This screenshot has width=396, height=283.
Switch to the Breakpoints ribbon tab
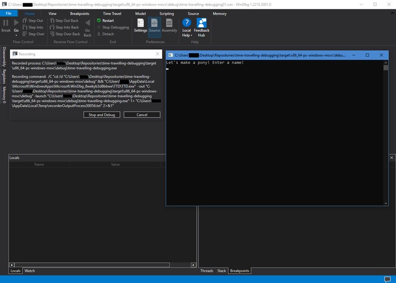[79, 13]
